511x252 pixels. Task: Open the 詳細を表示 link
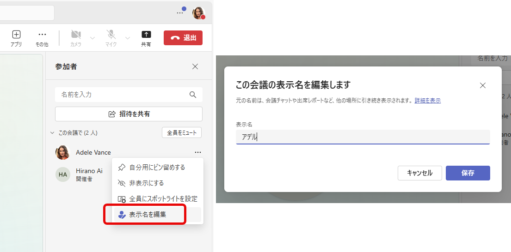click(x=427, y=100)
